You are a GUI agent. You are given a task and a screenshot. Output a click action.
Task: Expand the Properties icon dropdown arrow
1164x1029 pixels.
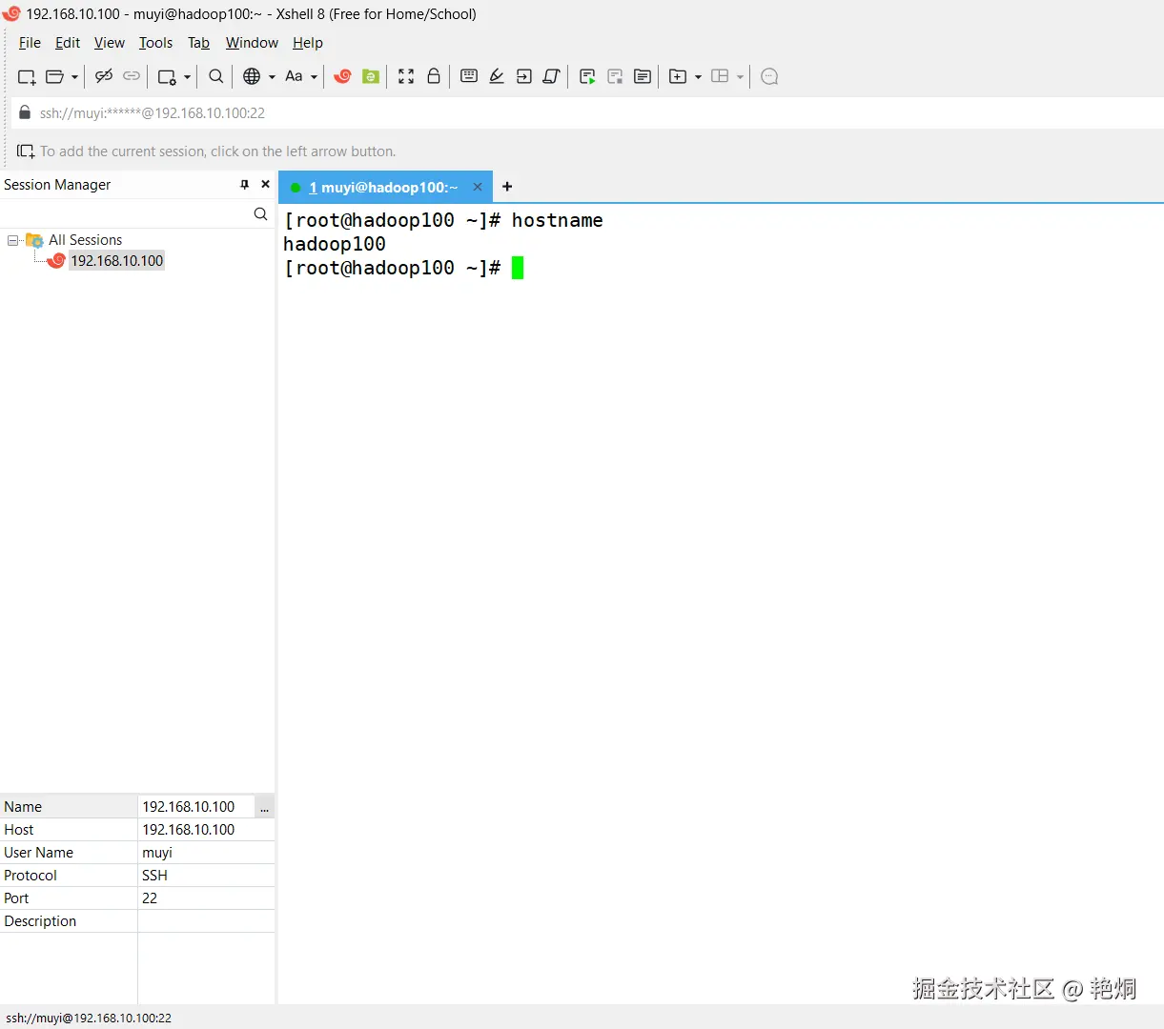tap(187, 77)
